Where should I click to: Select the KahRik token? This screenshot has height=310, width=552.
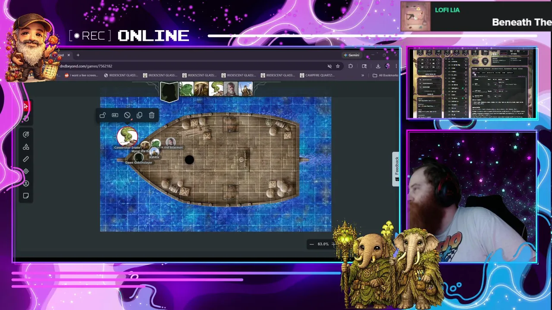tap(154, 152)
